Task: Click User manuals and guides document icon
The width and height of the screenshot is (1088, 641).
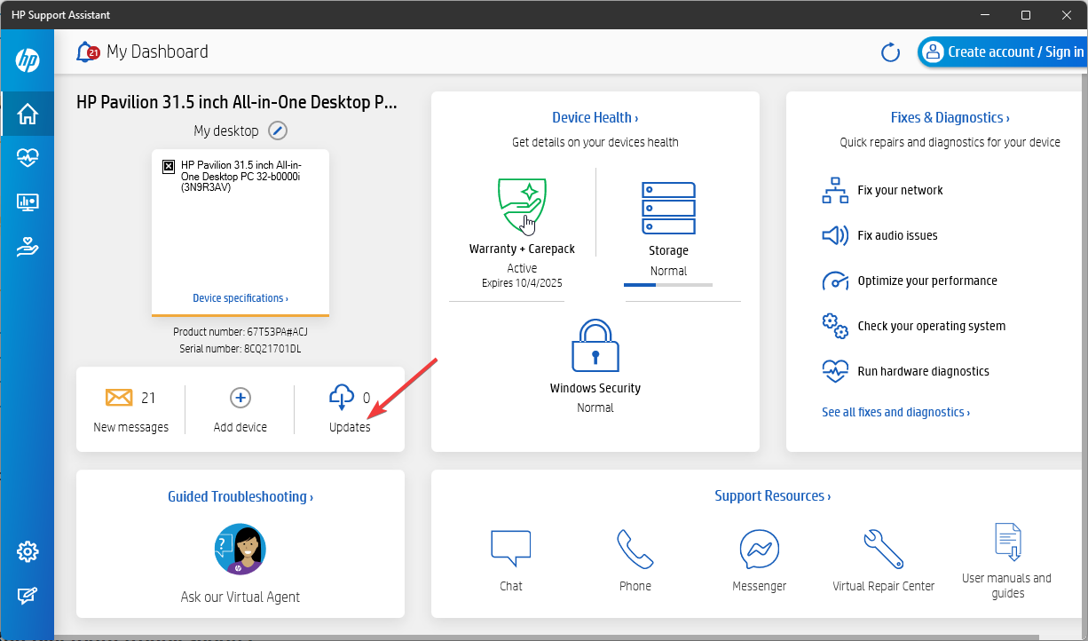Action: 1008,542
